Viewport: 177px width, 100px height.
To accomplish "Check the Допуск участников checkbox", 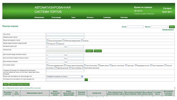I will tap(110, 65).
